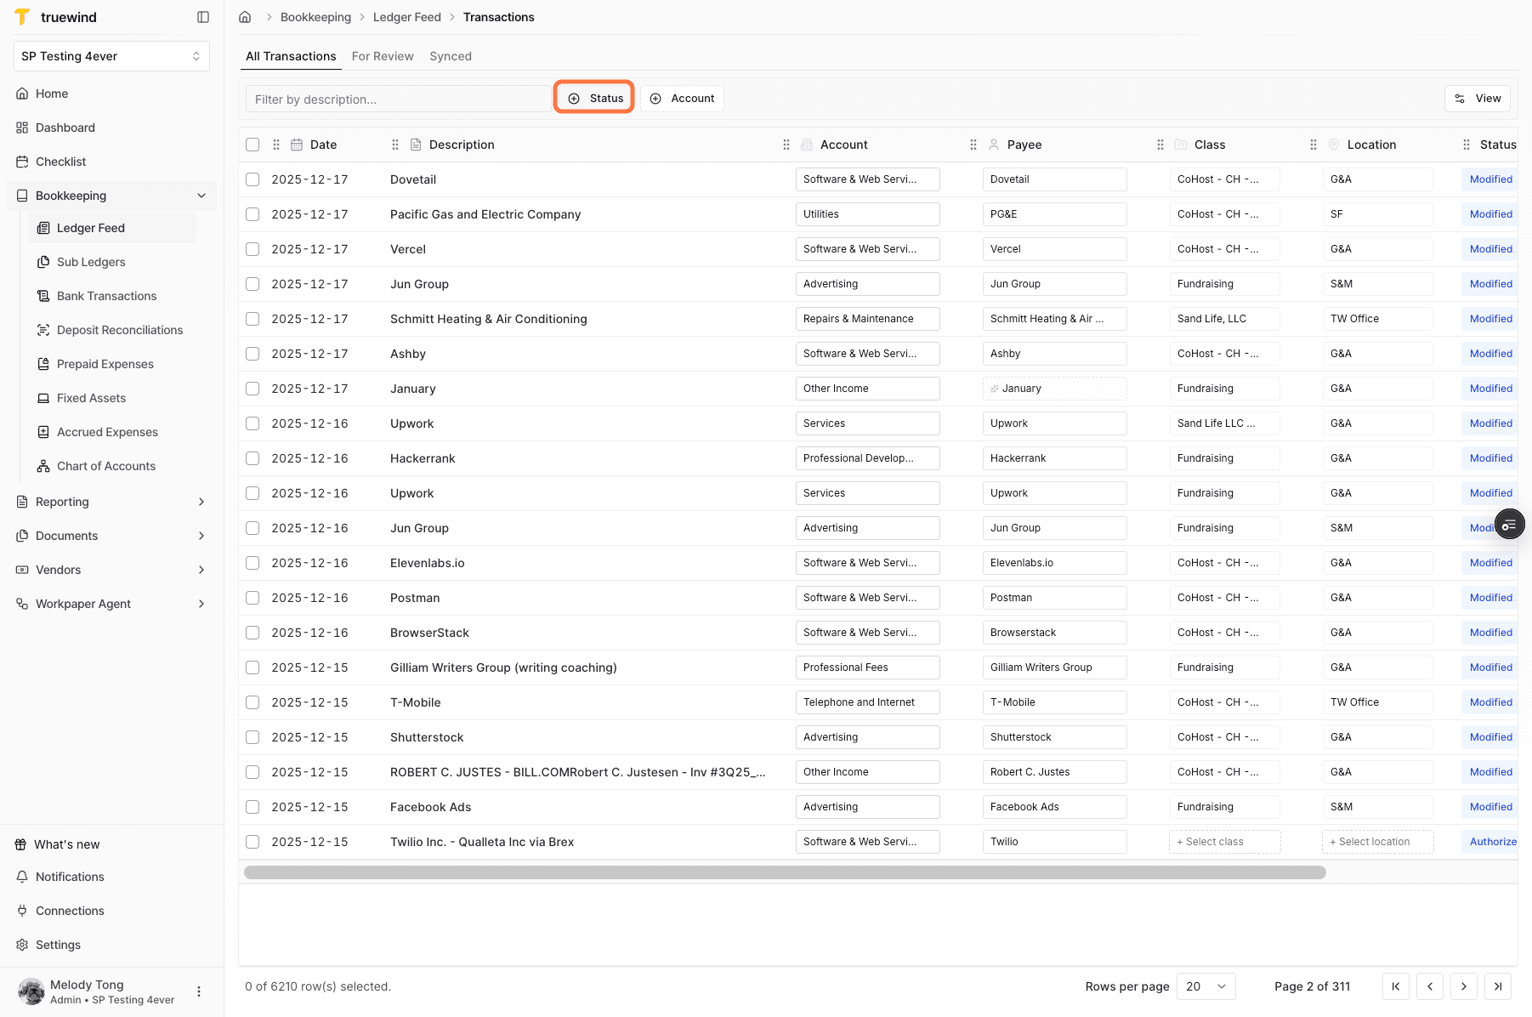Click the Description column header
Screen dimensions: 1532x1017
[462, 145]
